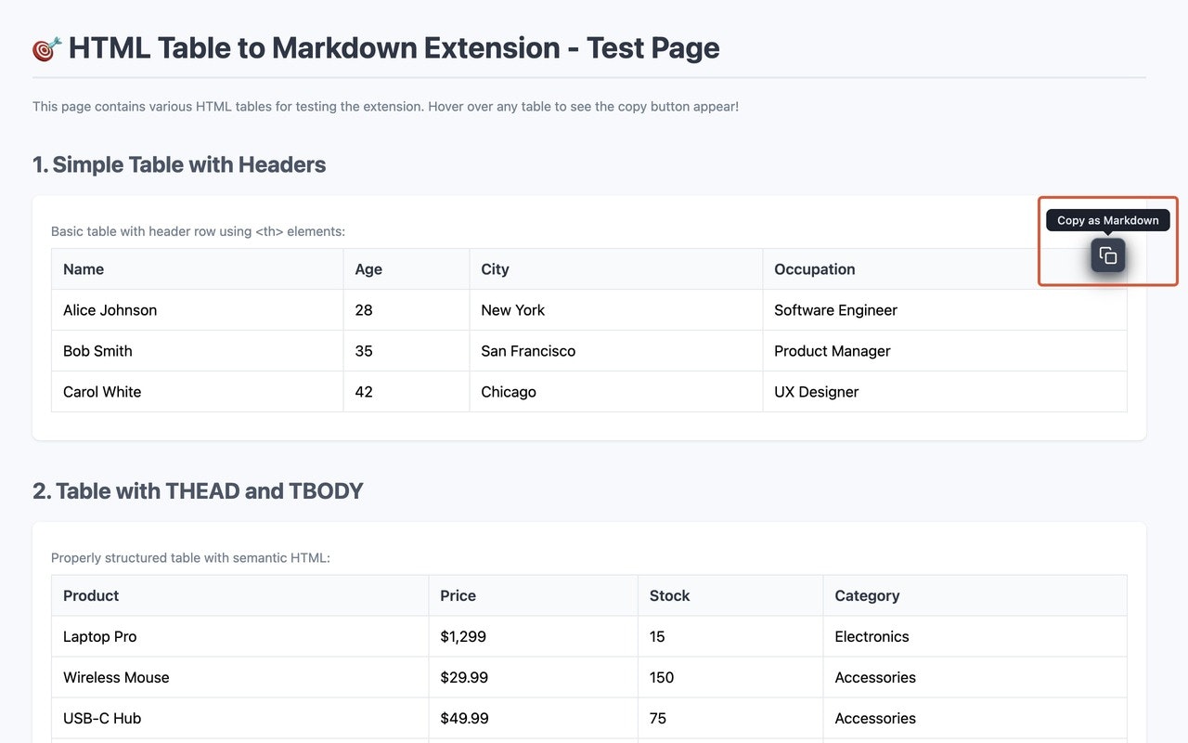Click the age cell '28'
1188x743 pixels.
click(407, 310)
